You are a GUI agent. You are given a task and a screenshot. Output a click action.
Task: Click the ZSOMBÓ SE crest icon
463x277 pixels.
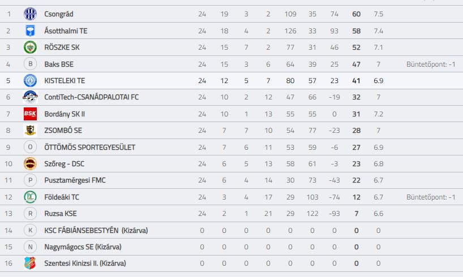coord(30,131)
